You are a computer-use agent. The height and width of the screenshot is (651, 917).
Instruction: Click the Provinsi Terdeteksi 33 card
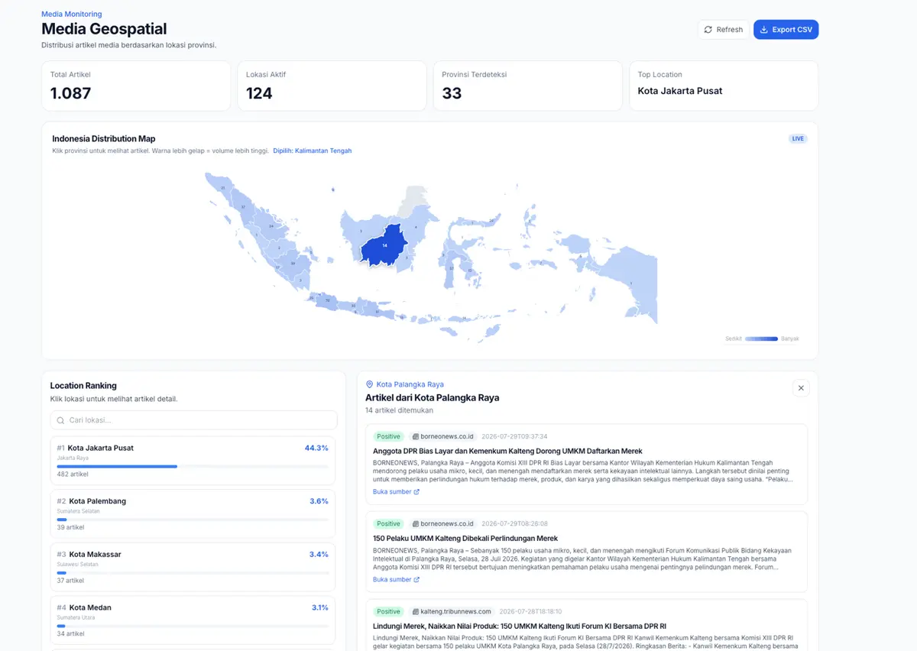pos(527,86)
